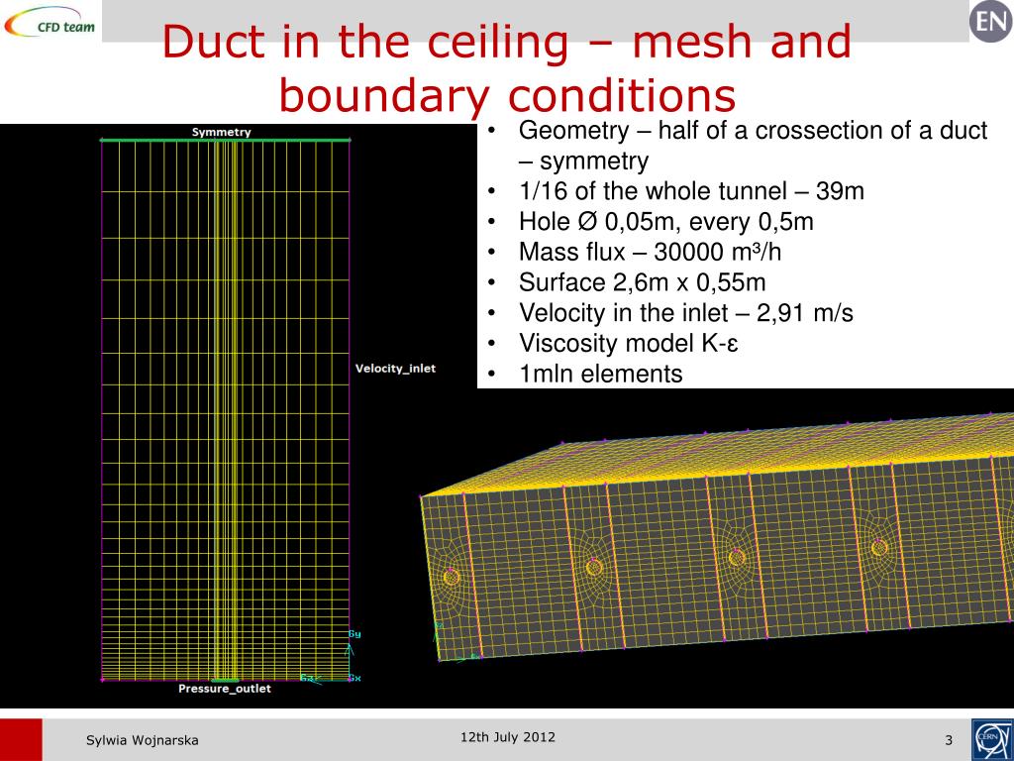The image size is (1014, 761).
Task: Click the CERN logo in footer
Action: tap(992, 739)
